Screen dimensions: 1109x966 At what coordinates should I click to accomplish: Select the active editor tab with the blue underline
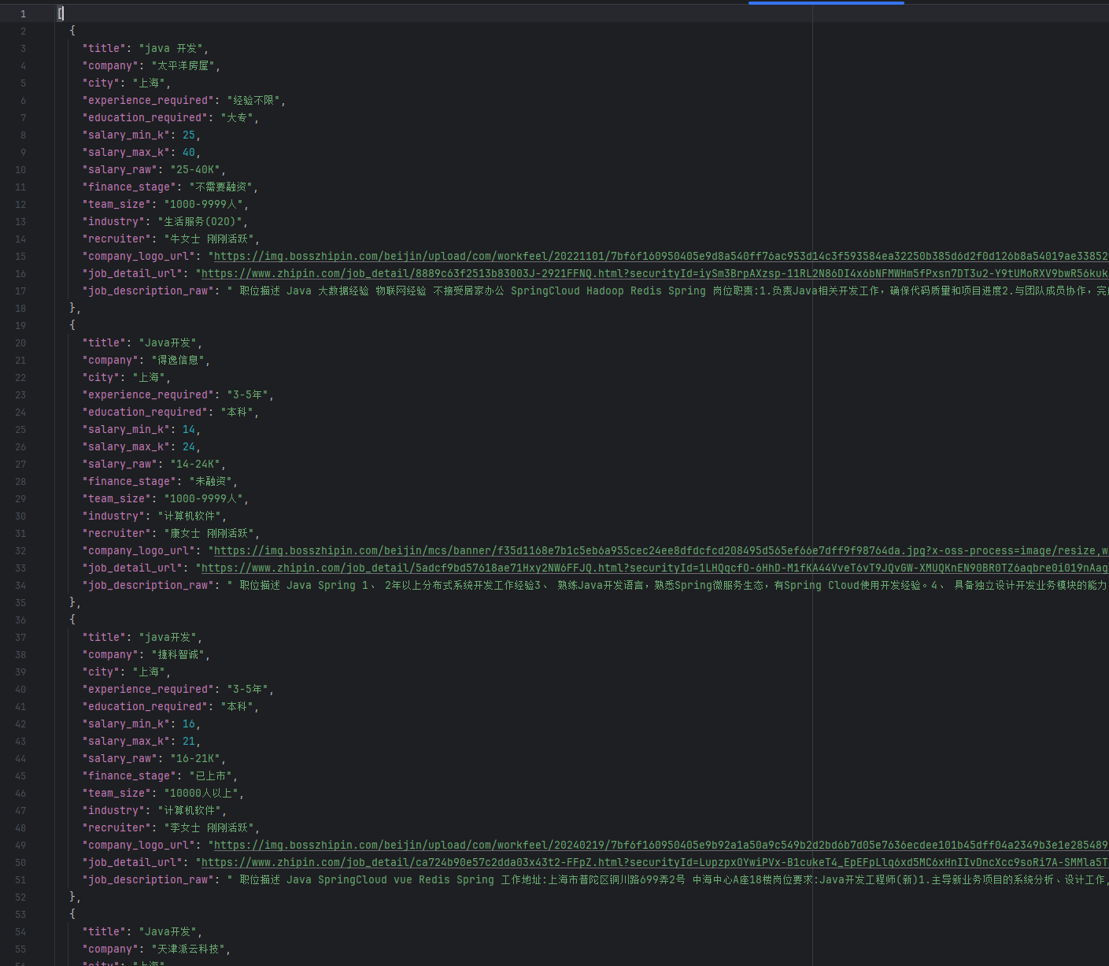click(826, 2)
